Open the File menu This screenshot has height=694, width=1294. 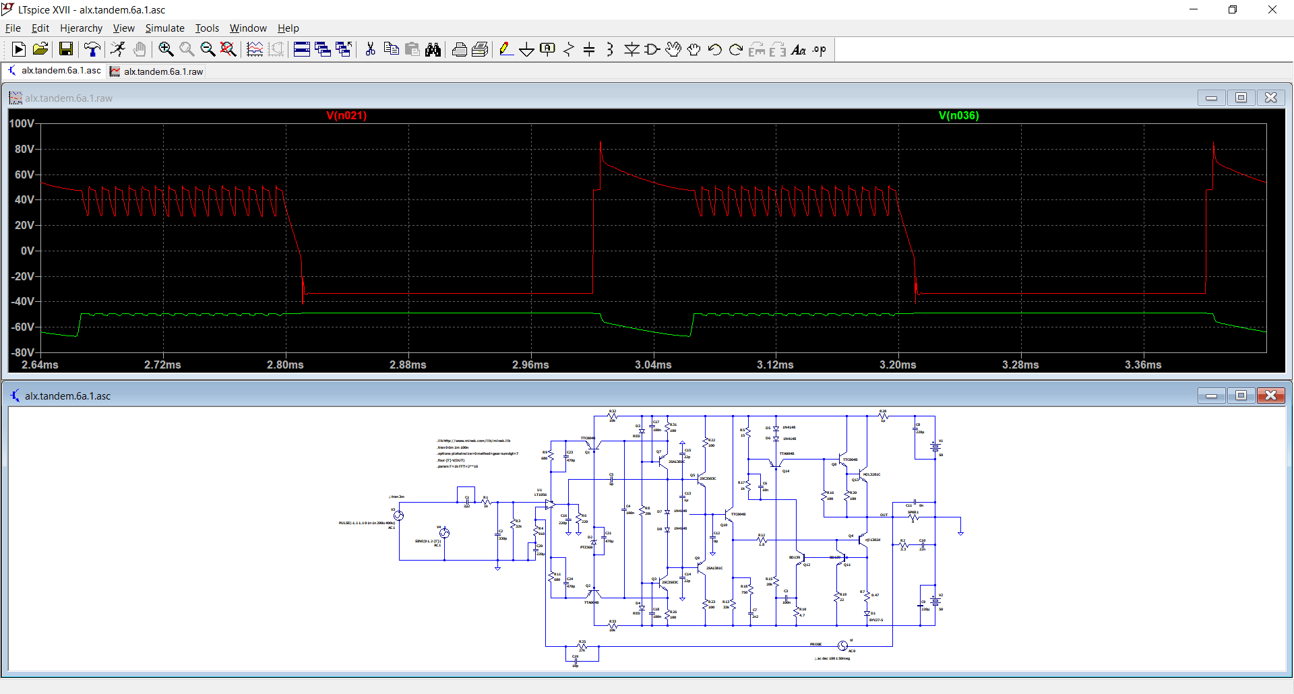13,28
